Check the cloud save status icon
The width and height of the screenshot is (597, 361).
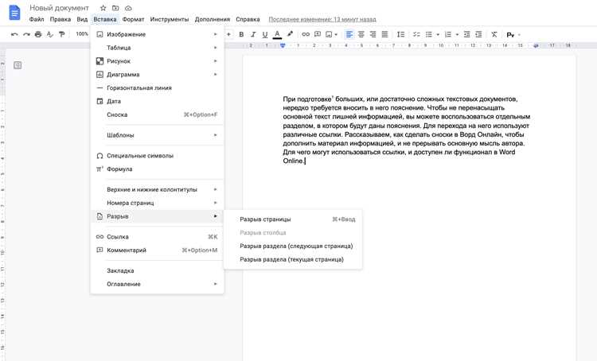pyautogui.click(x=128, y=8)
